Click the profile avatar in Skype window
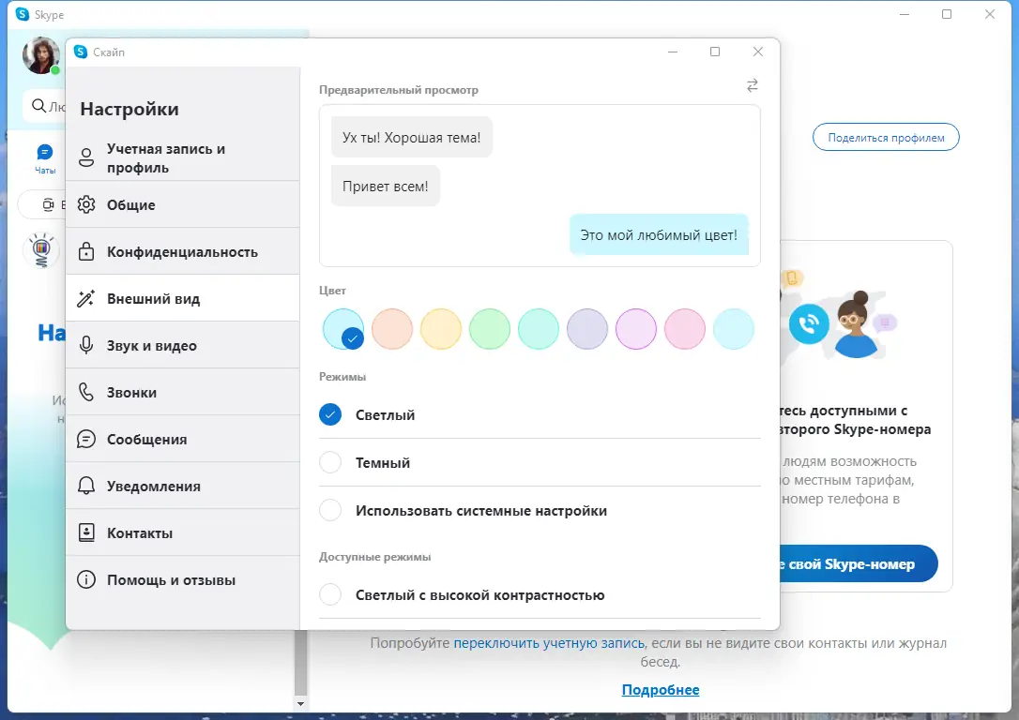The image size is (1019, 720). 41,56
